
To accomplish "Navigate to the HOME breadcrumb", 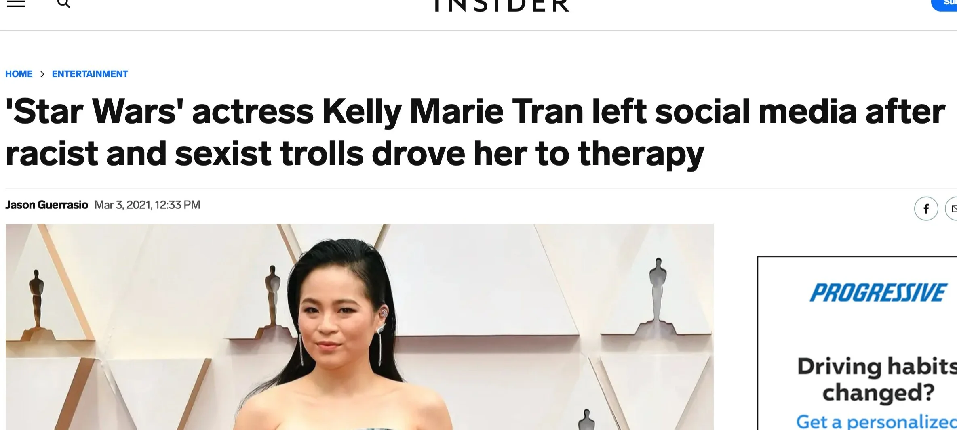I will pos(19,74).
